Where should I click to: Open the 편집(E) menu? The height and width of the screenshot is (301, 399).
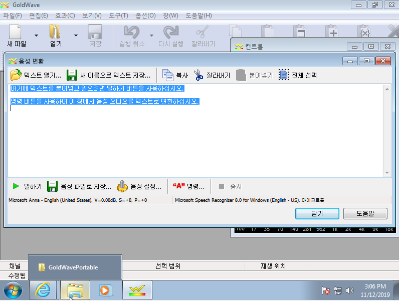pos(39,16)
